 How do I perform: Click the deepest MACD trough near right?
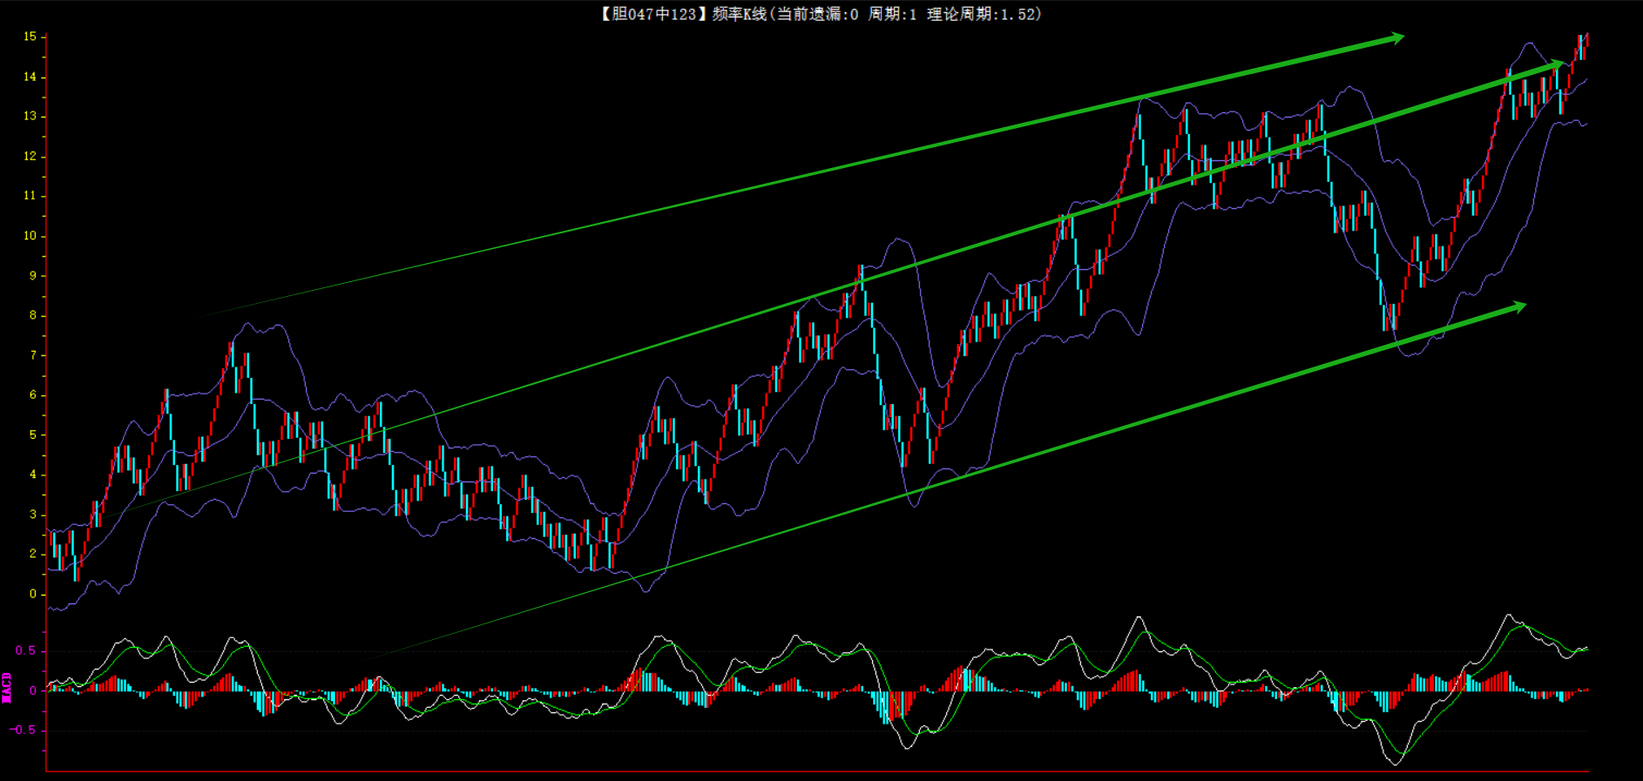(1396, 764)
